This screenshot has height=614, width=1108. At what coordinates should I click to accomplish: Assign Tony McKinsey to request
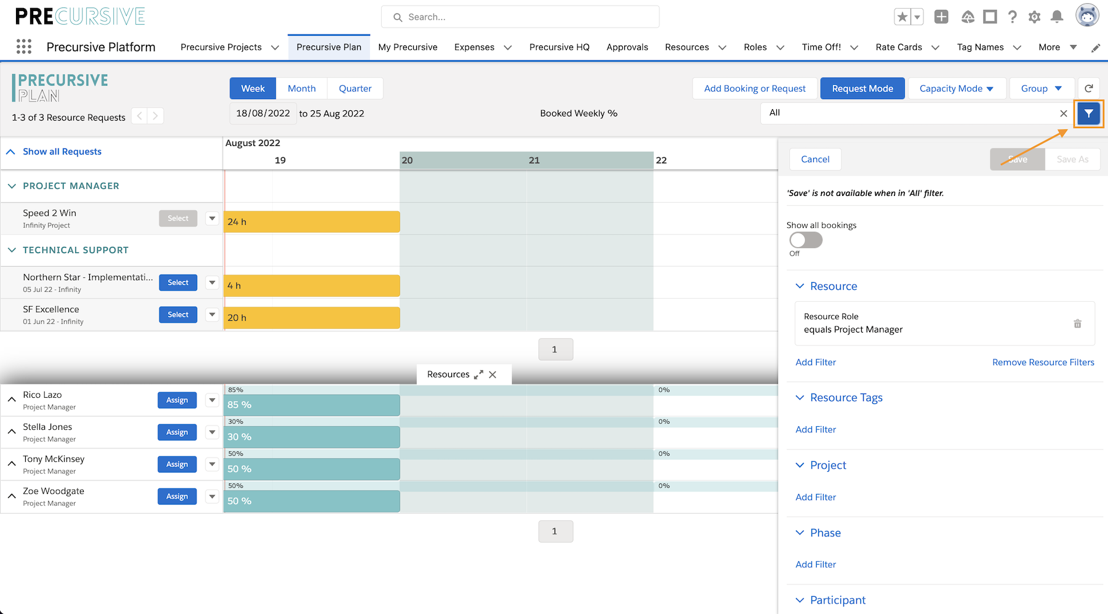(177, 464)
